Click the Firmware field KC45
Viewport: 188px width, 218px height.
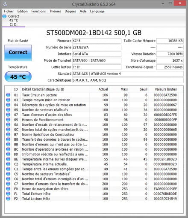point(97,41)
